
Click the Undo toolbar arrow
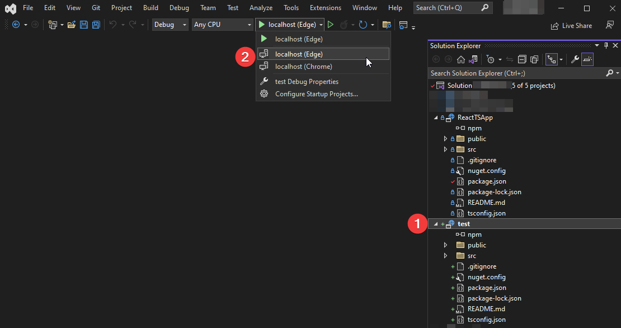(113, 25)
